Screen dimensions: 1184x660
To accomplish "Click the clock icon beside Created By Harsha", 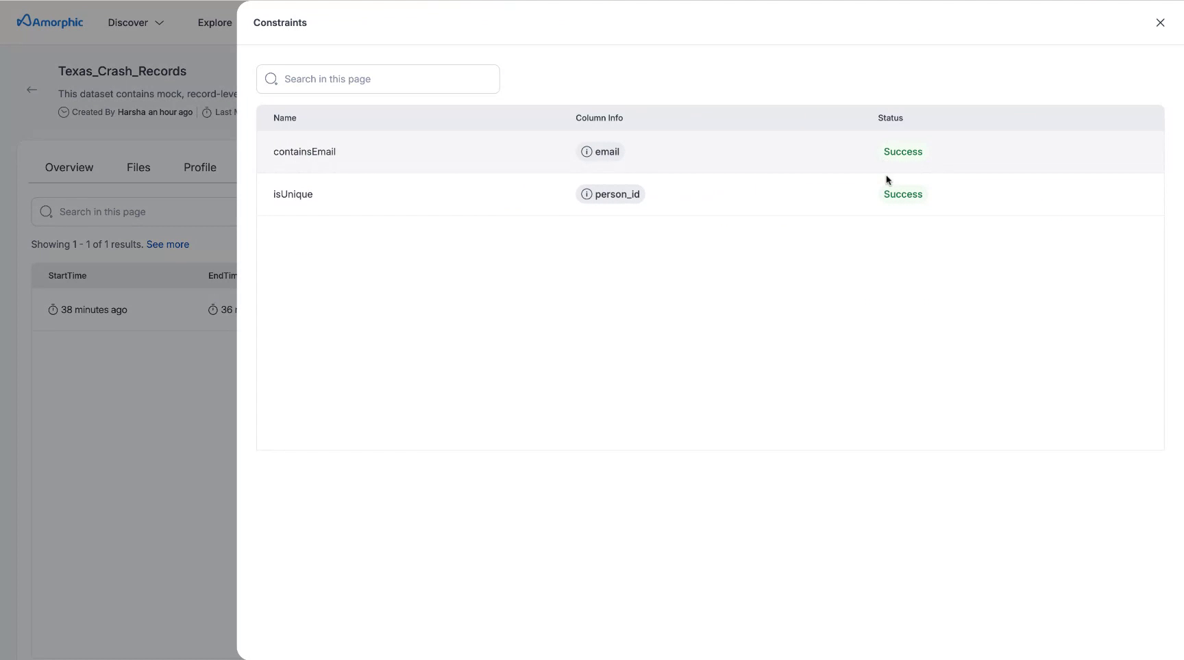I will 62,112.
